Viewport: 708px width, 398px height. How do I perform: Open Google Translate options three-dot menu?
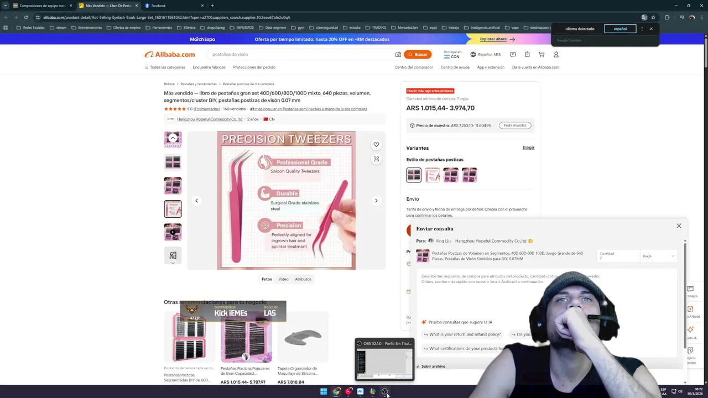(x=642, y=29)
